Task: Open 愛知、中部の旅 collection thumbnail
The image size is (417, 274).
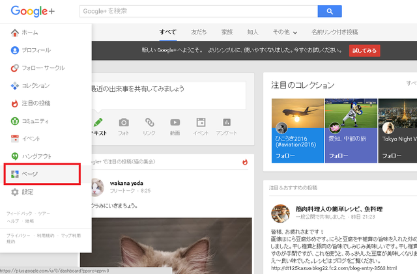Action: [x=351, y=113]
